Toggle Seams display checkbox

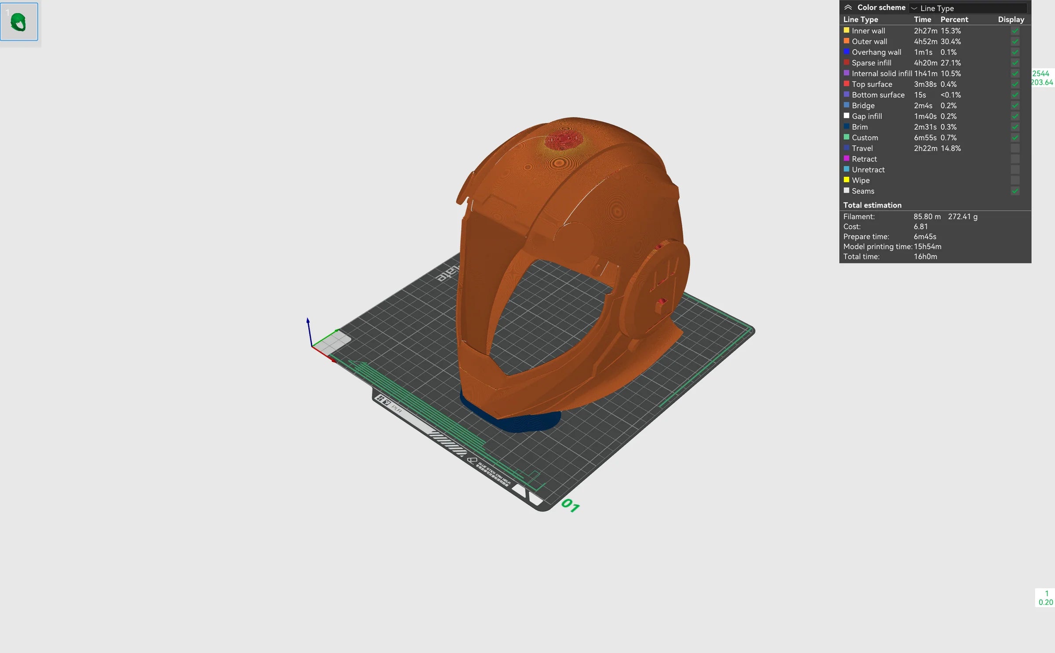[x=1015, y=191]
